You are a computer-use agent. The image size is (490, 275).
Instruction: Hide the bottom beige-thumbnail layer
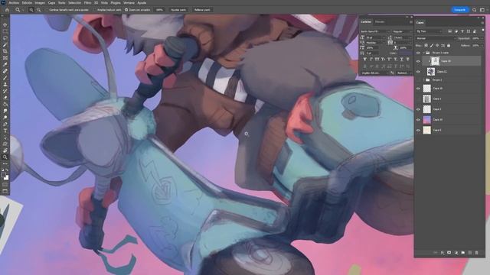(418, 131)
